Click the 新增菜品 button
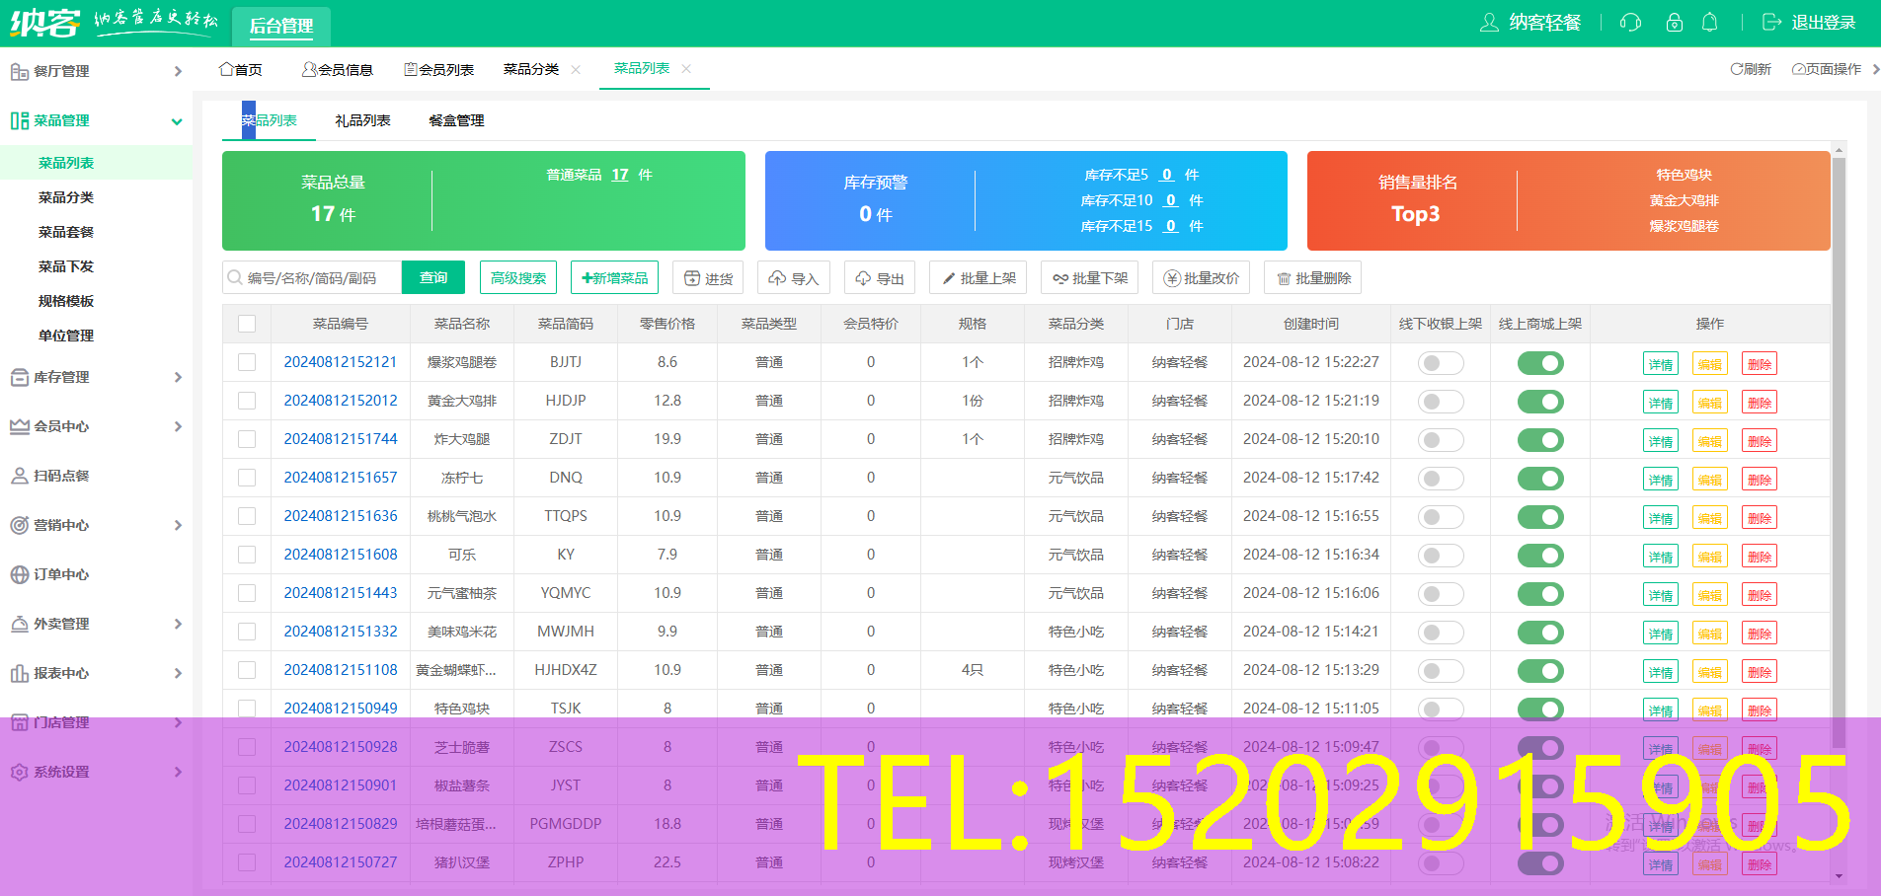The width and height of the screenshot is (1881, 896). (x=614, y=278)
